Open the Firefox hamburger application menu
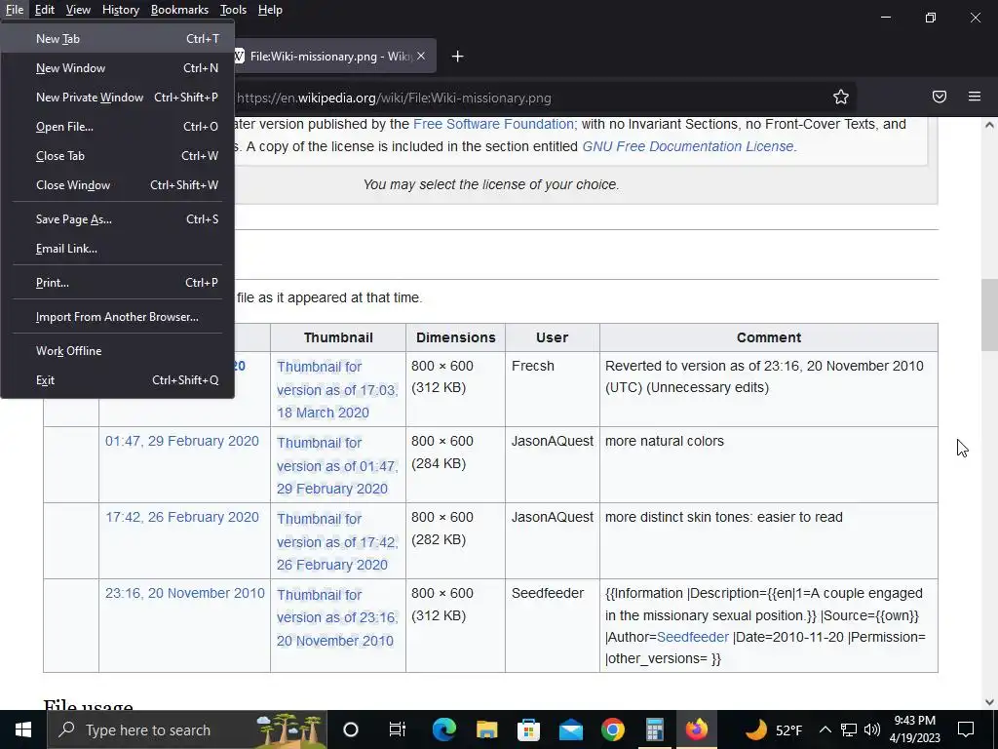This screenshot has width=998, height=749. coord(975,97)
